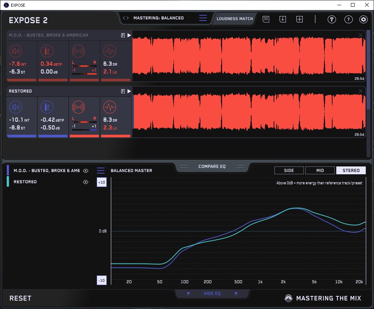This screenshot has width=374, height=309.
Task: Play the RESTORED track
Action: 129,91
